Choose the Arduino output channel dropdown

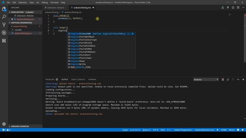206,79
